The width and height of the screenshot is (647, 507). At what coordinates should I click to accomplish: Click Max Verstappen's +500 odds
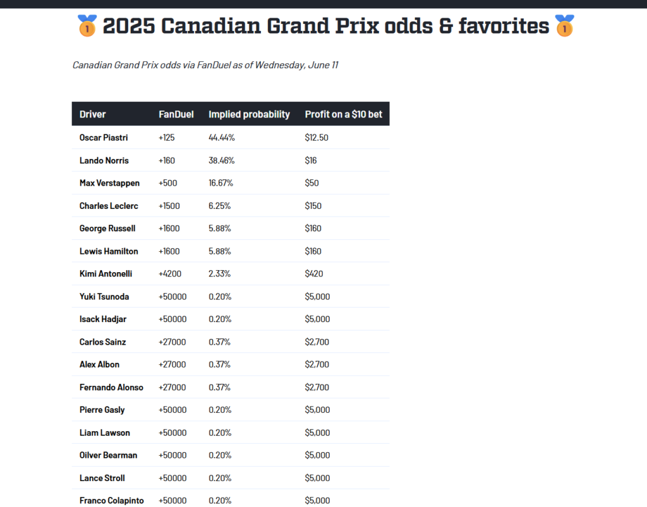tap(168, 183)
